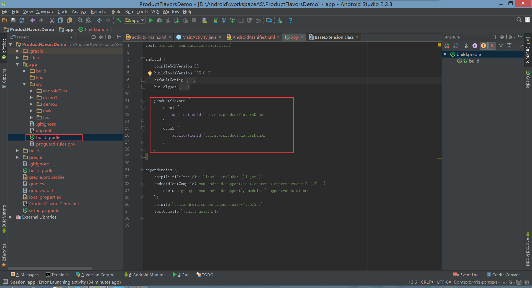Viewport: 532px width, 288px height.
Task: Open the Terminal tool window
Action: click(57, 275)
